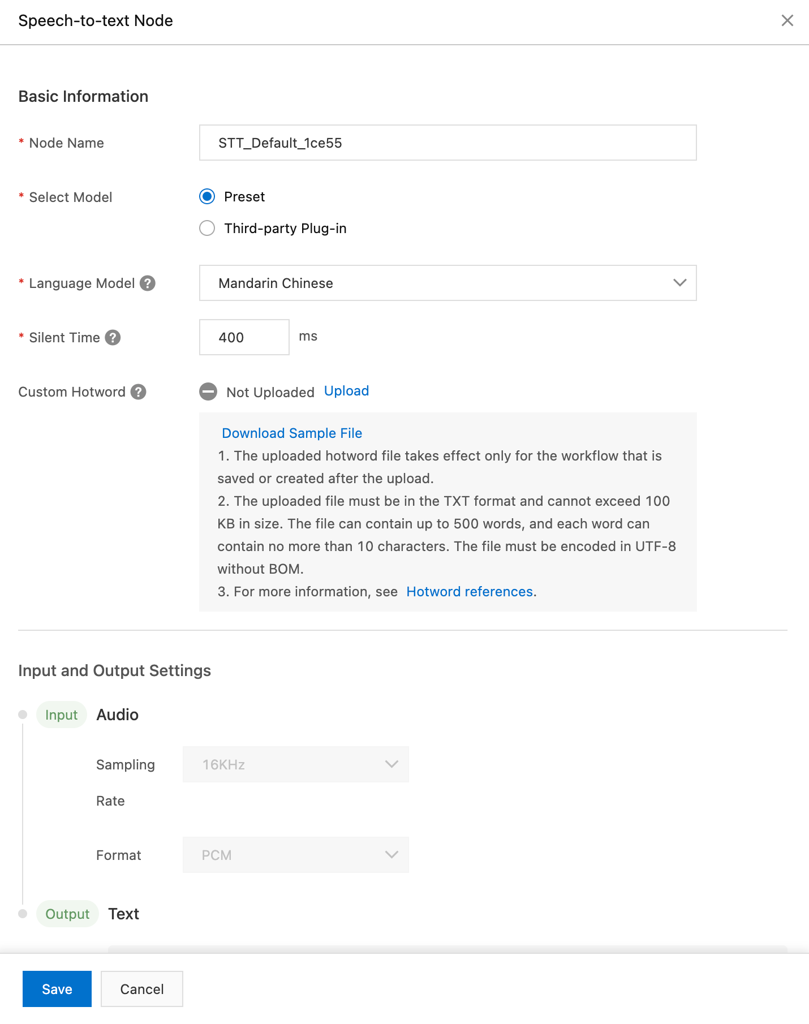Click the Custom Hotword help icon

click(x=139, y=391)
